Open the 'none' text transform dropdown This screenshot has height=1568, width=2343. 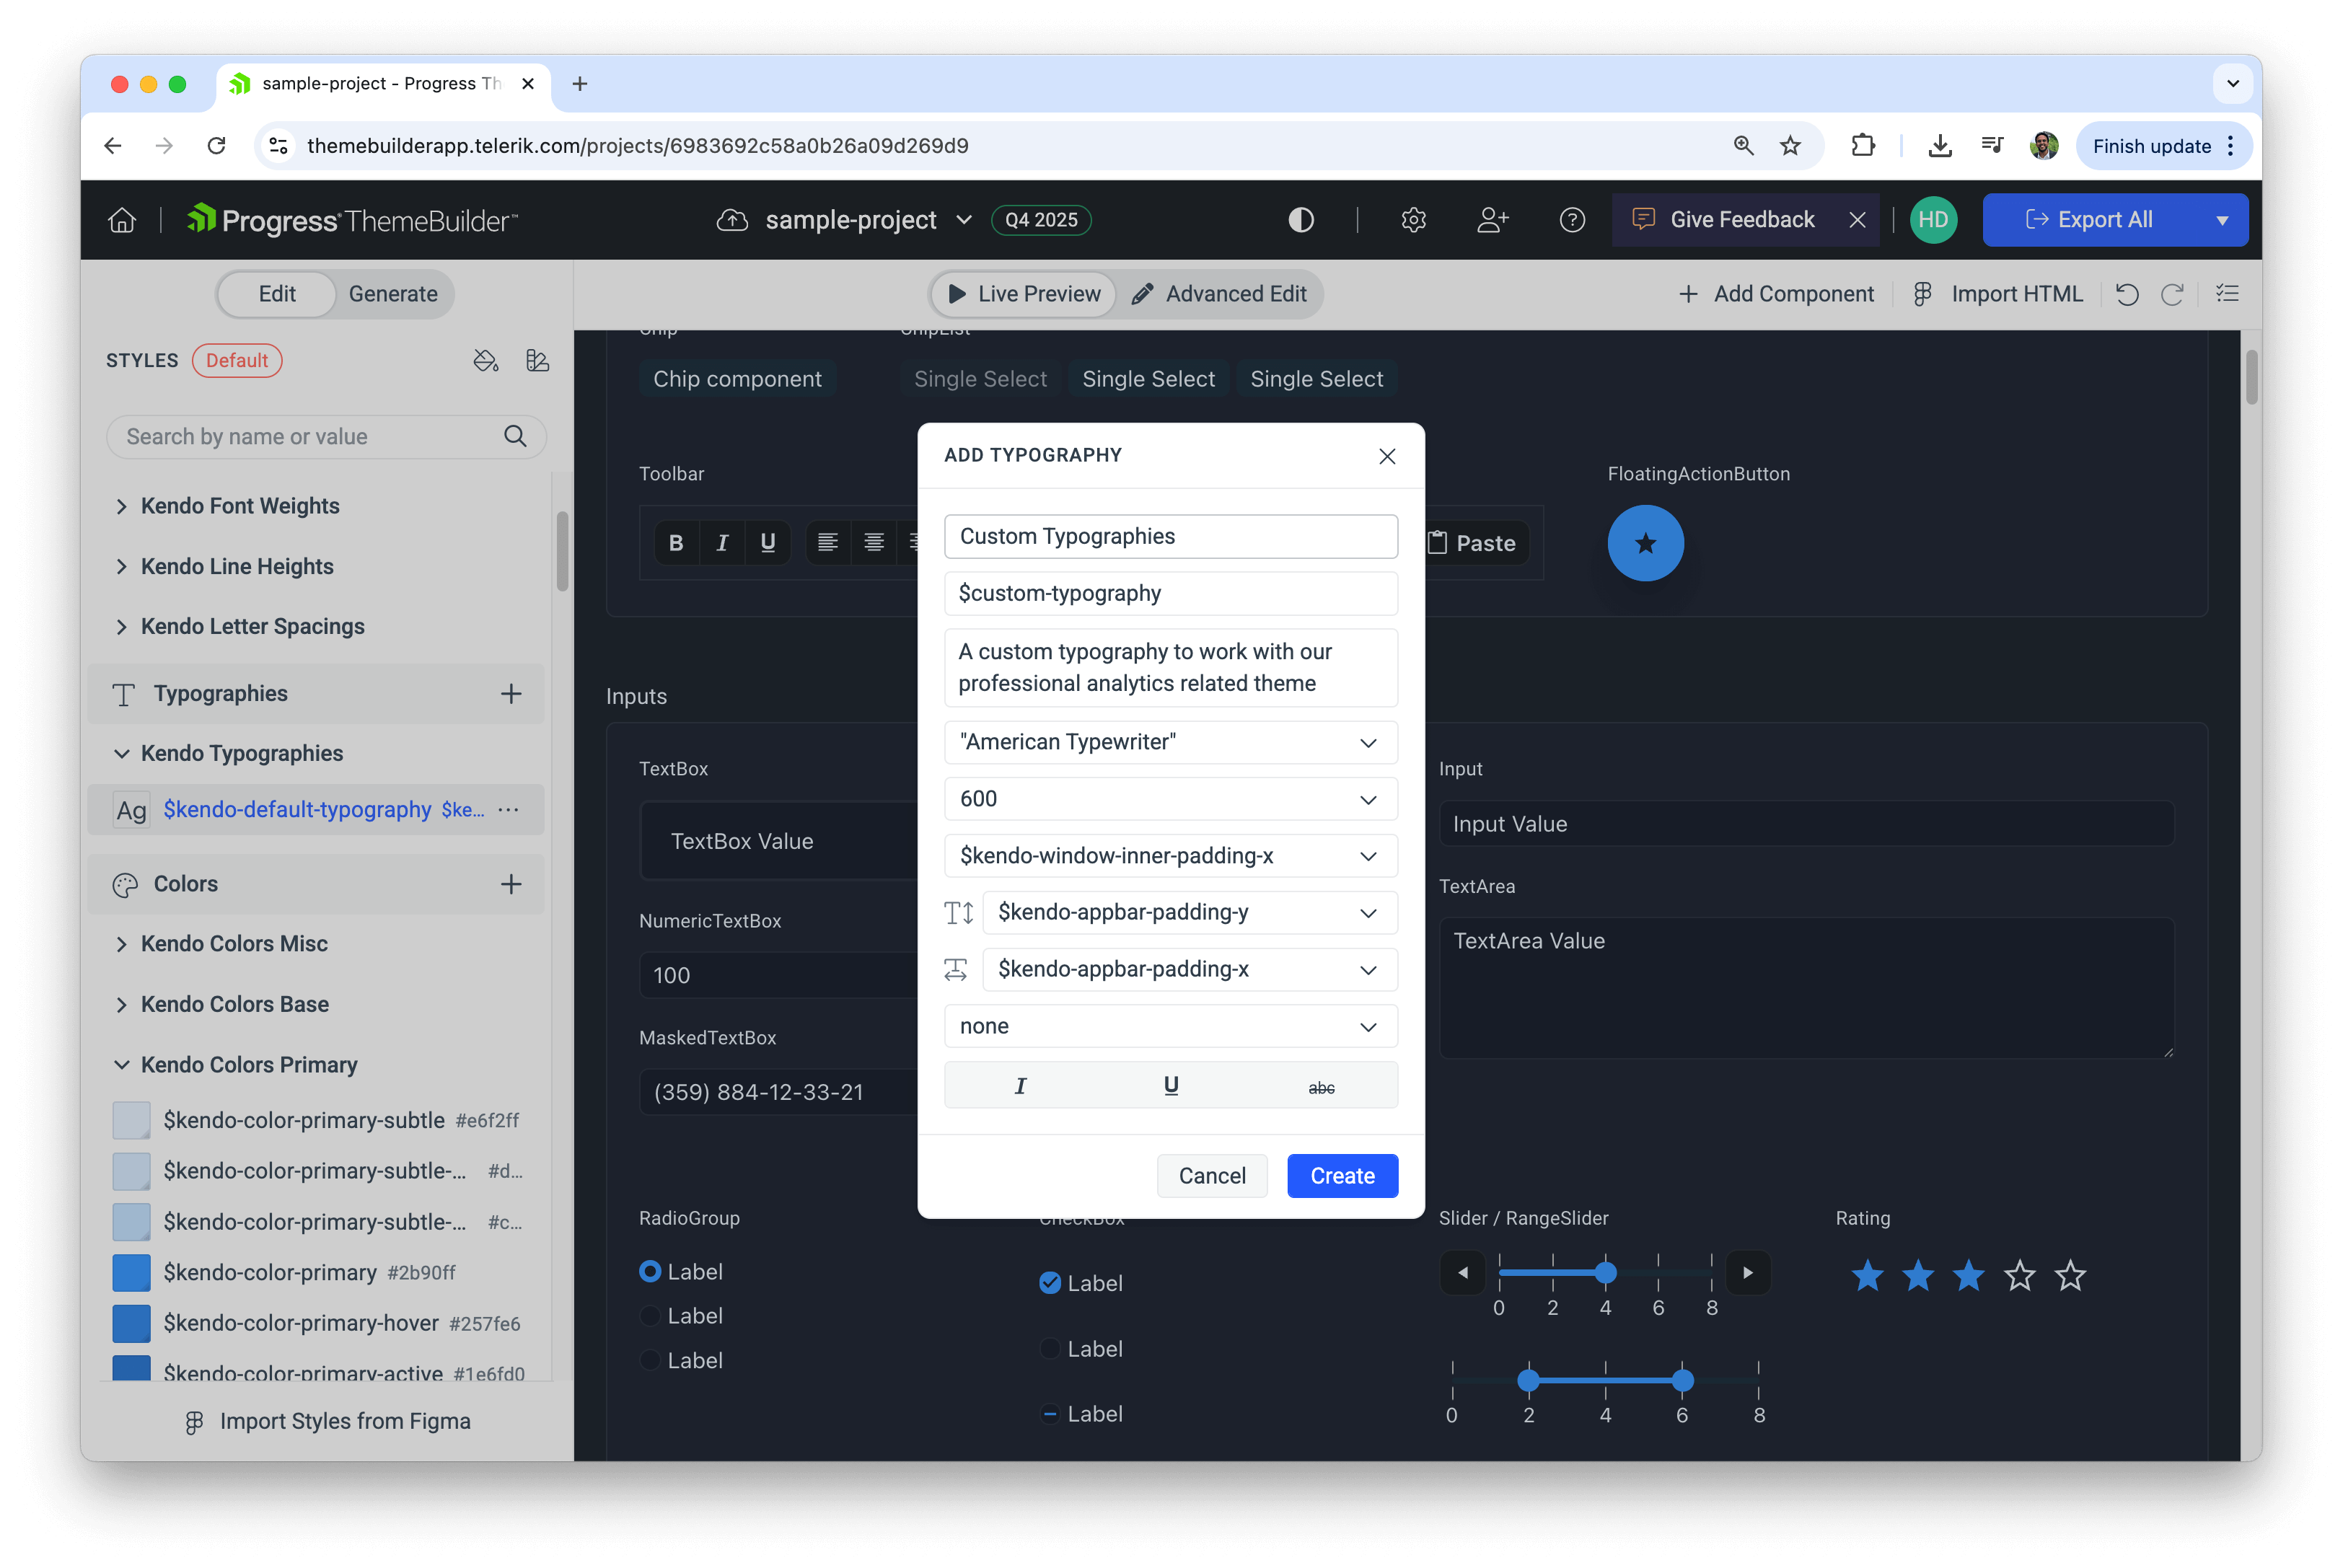(x=1171, y=1026)
